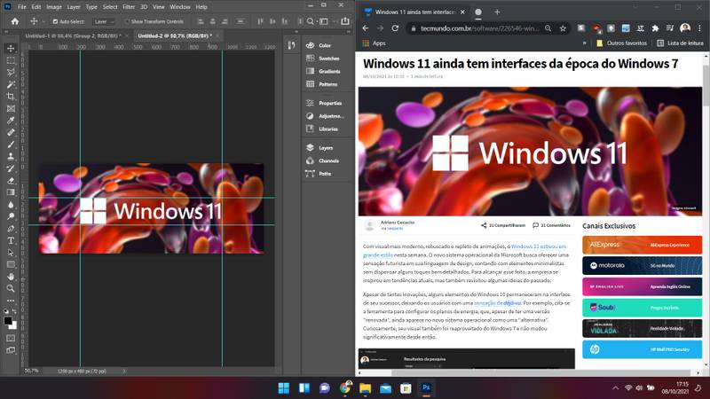Viewport: 710px width, 399px height.
Task: Open the 'Windows 11 estreou em' article link
Action: [539, 246]
